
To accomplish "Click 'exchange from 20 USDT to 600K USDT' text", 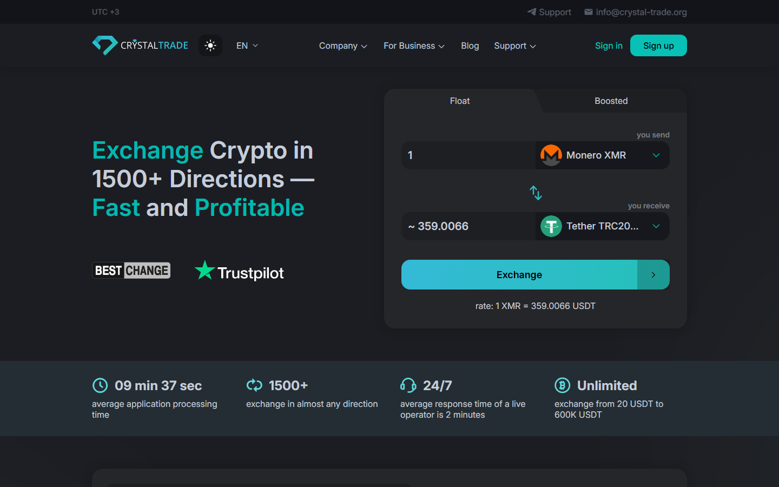I will 609,409.
